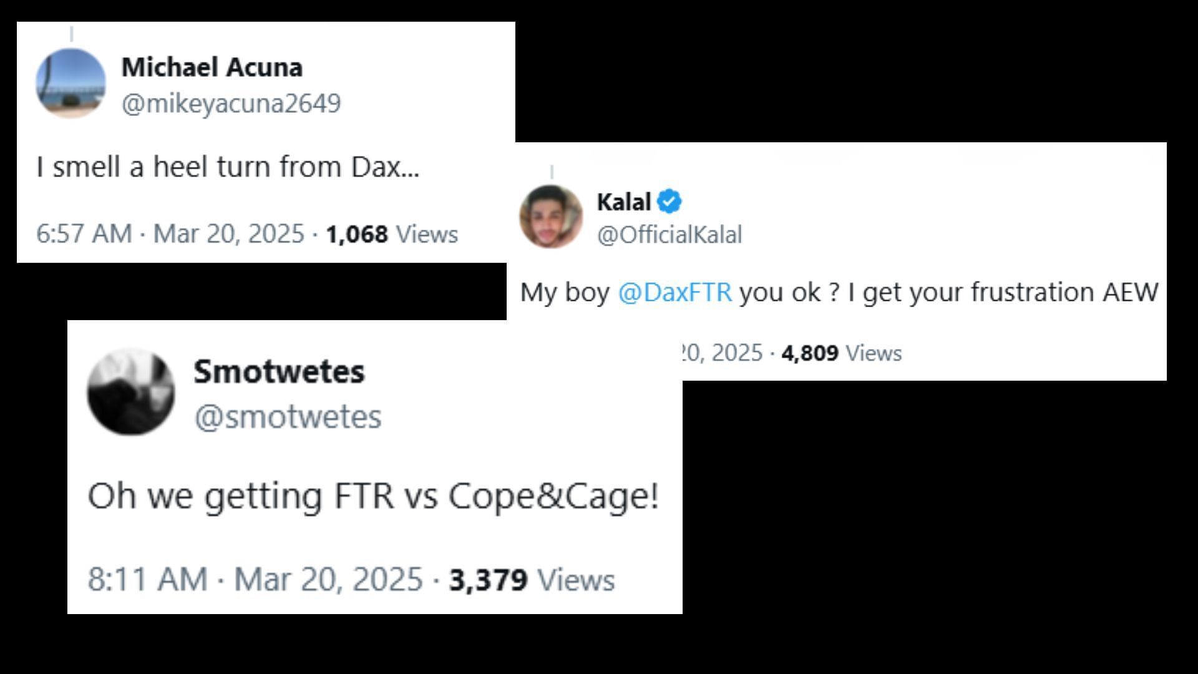Click Michael Acuna's profile picture

click(71, 84)
